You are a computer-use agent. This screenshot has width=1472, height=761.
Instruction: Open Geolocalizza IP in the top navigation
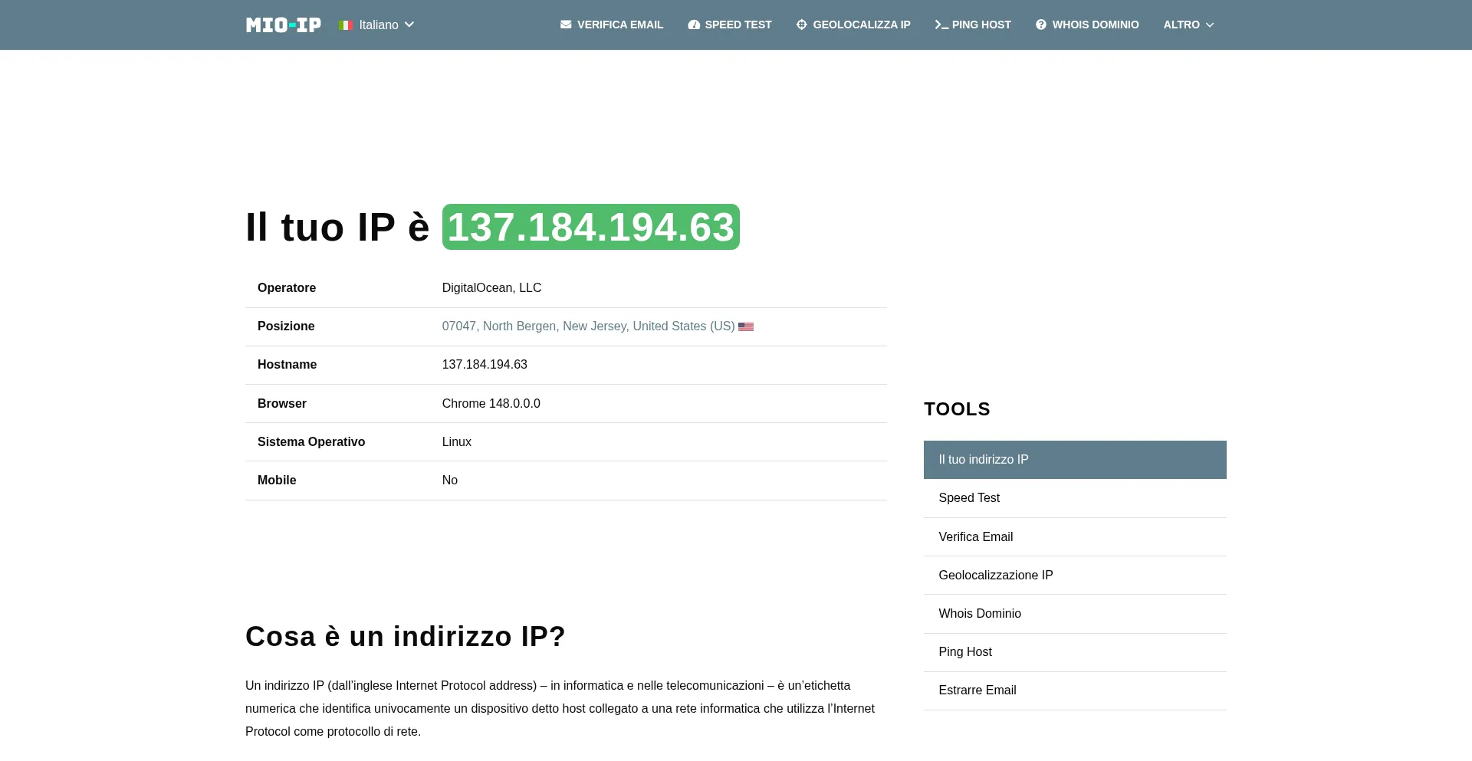(x=853, y=25)
